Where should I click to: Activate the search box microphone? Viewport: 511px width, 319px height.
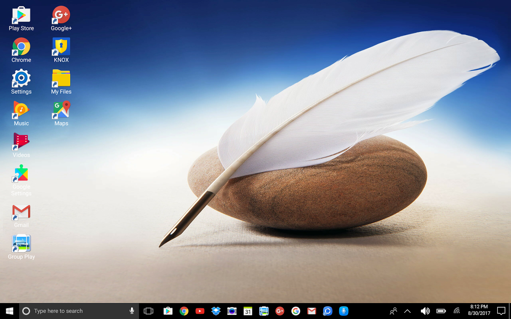132,311
